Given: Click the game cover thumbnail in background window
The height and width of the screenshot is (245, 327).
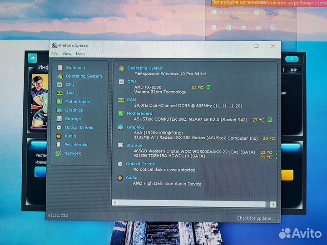Looking at the screenshot, I should tap(40, 101).
